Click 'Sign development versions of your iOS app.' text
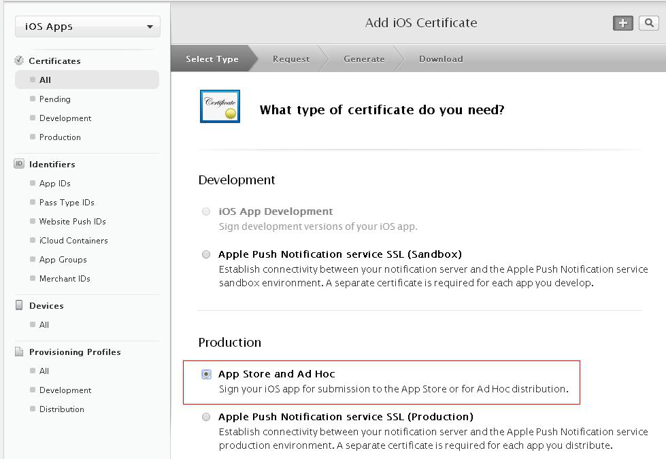Screen dimensions: 666x459 [318, 226]
